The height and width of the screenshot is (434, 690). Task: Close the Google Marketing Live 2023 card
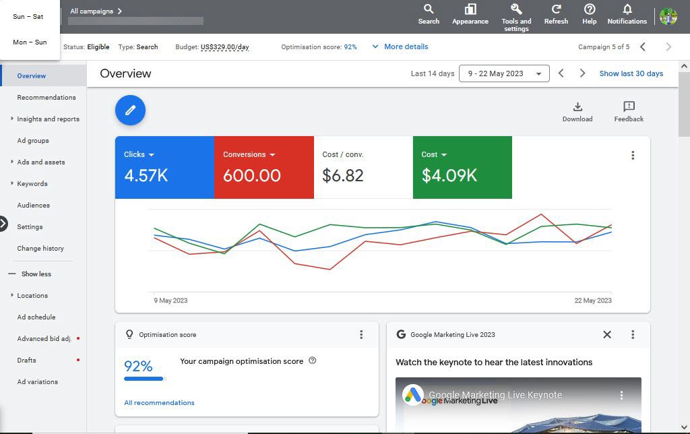click(x=607, y=334)
